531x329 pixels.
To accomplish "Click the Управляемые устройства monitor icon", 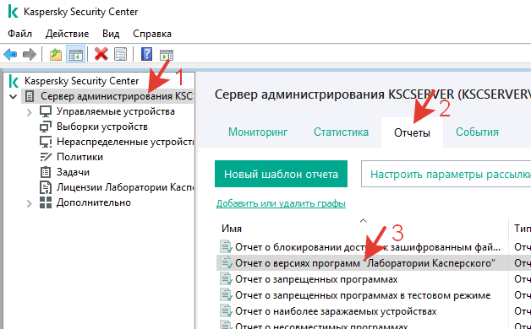I will click(46, 111).
